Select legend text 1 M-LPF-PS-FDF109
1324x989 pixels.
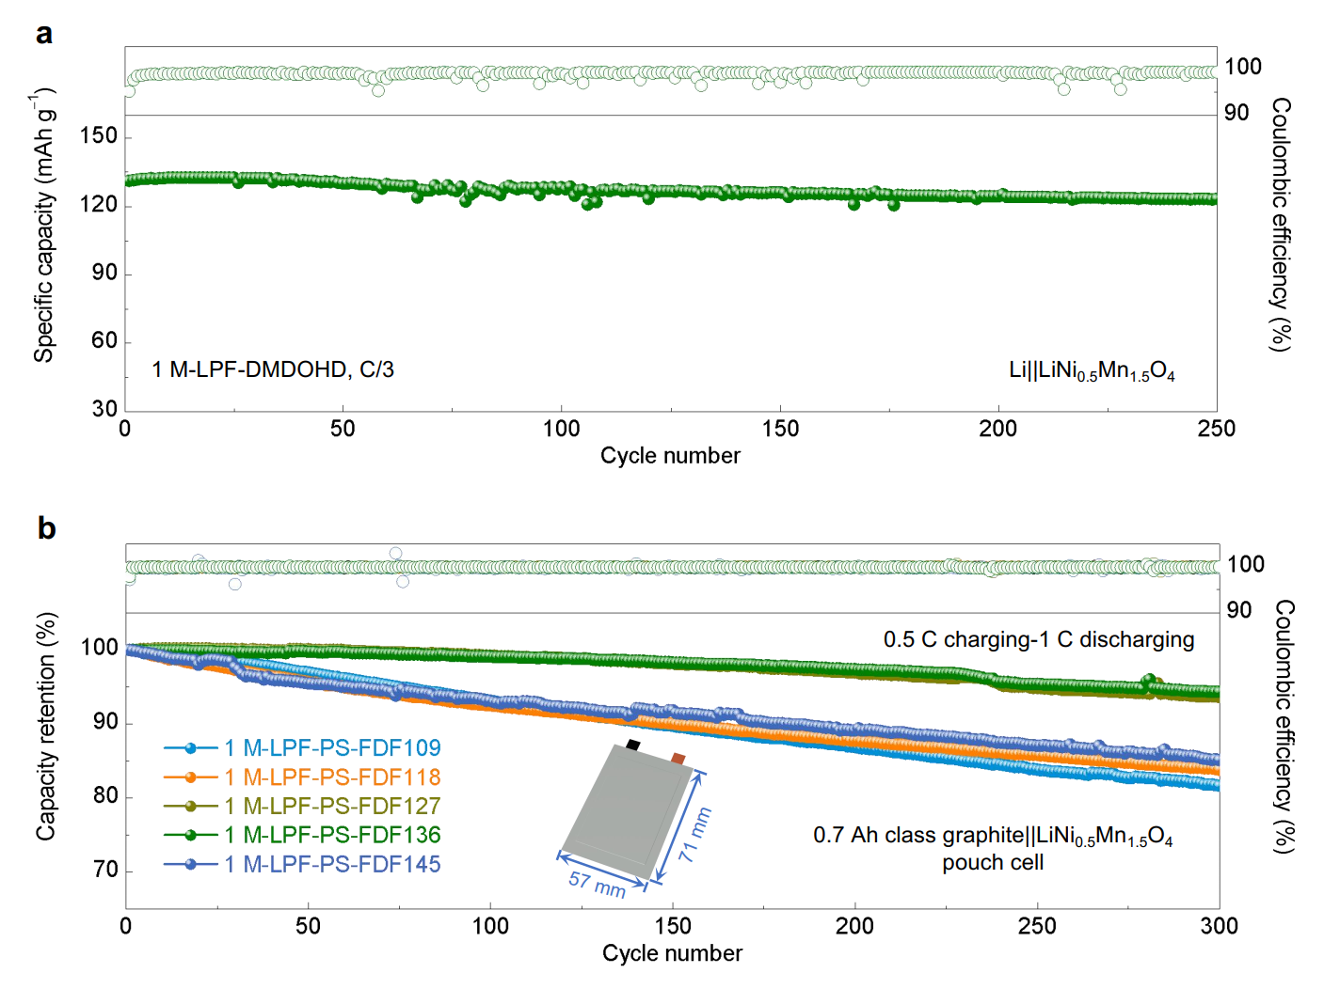(x=332, y=748)
